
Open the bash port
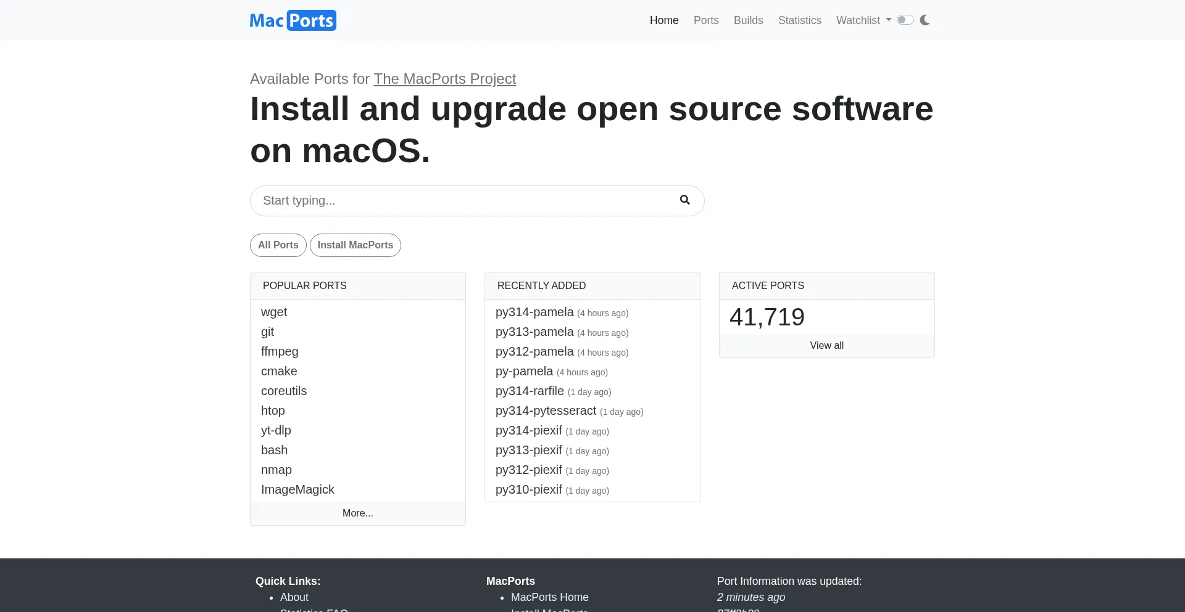(274, 450)
